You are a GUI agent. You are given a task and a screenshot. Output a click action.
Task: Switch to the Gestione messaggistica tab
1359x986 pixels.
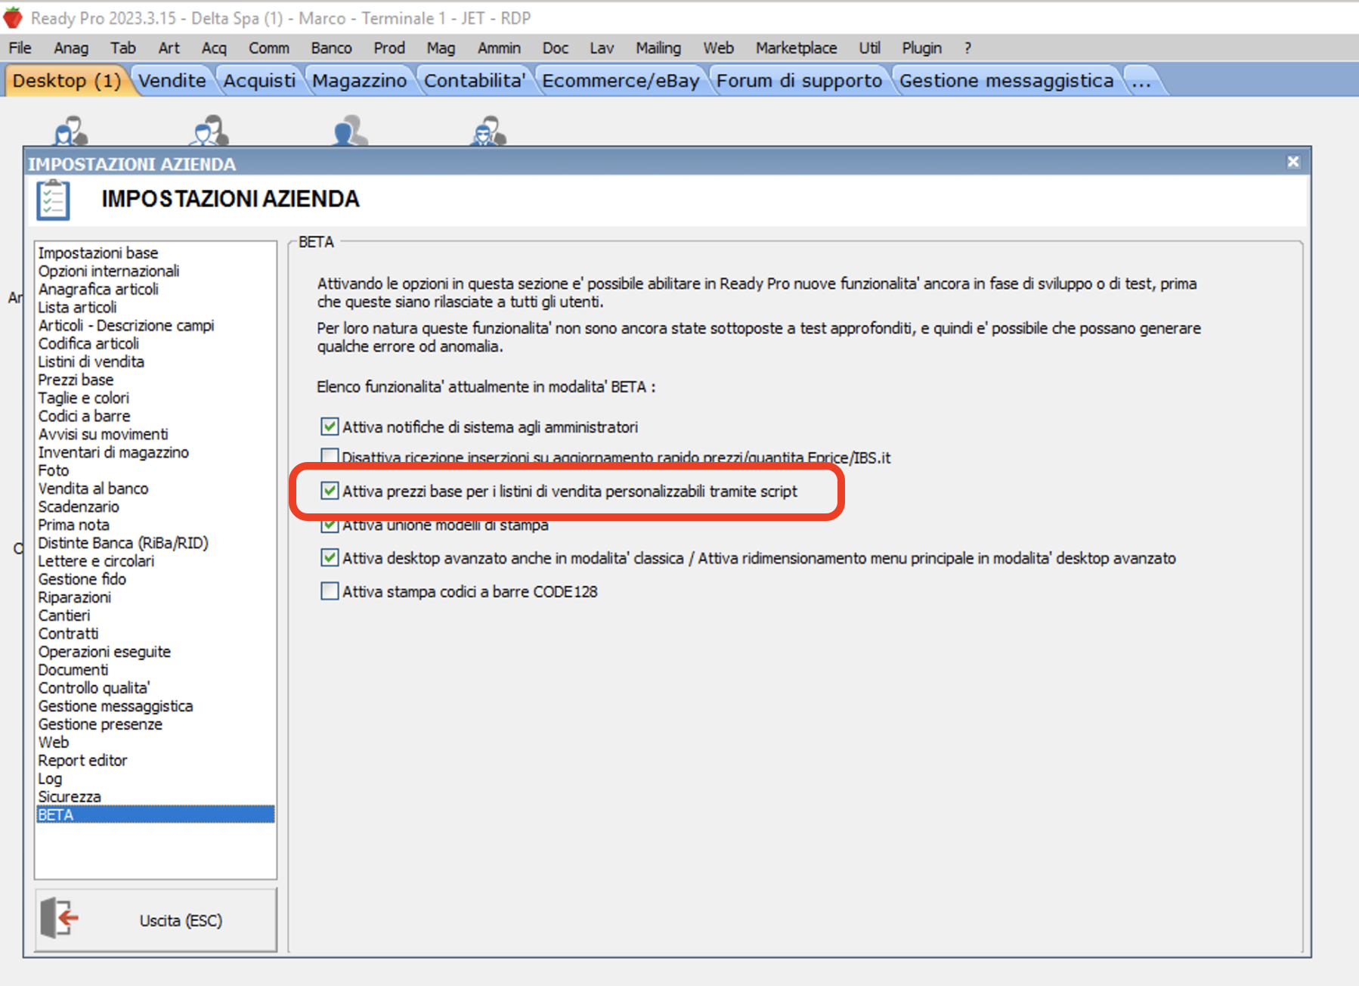(x=1006, y=80)
